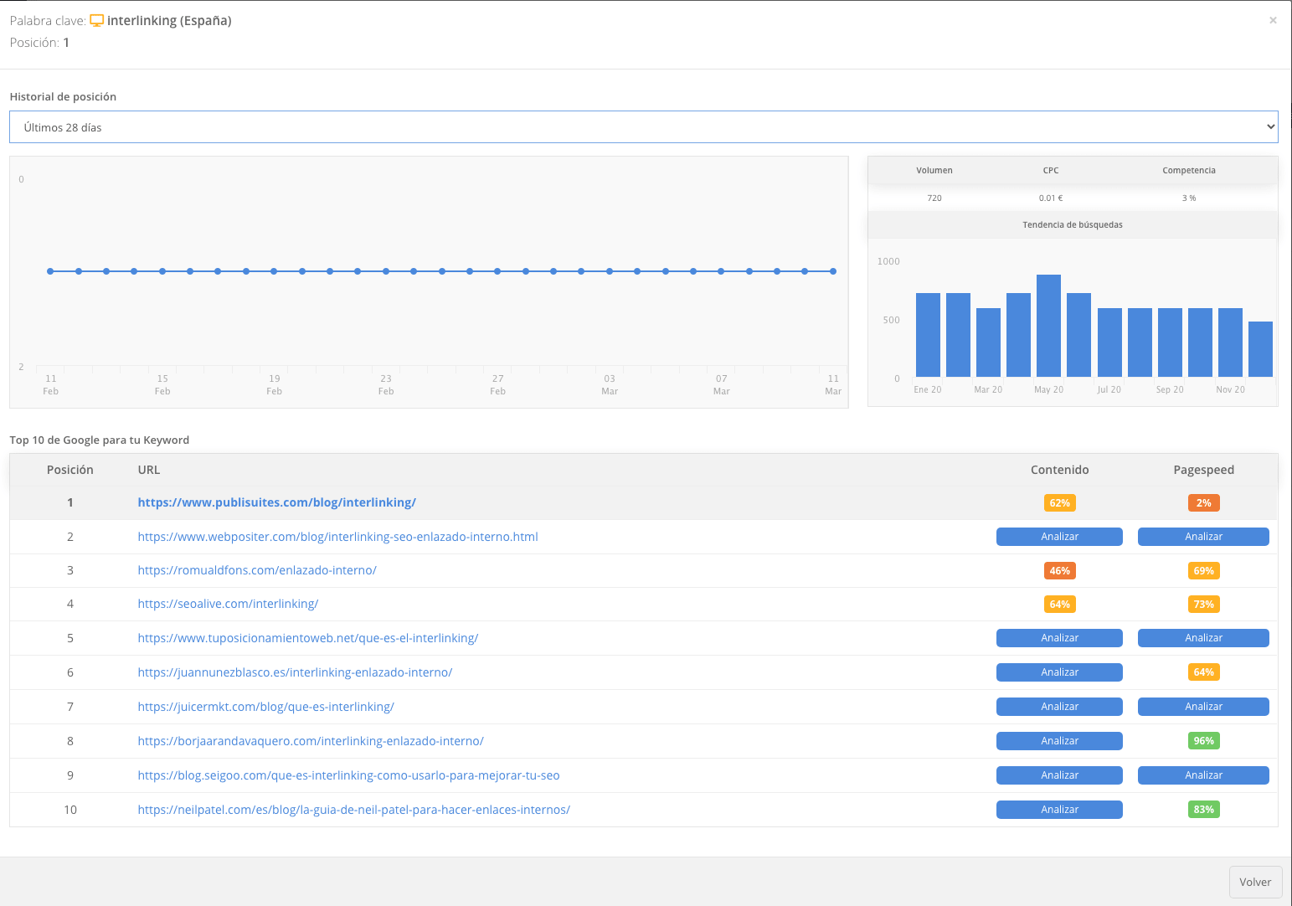Click the 69% Pagespeed score for romualdfons.com

(1203, 570)
